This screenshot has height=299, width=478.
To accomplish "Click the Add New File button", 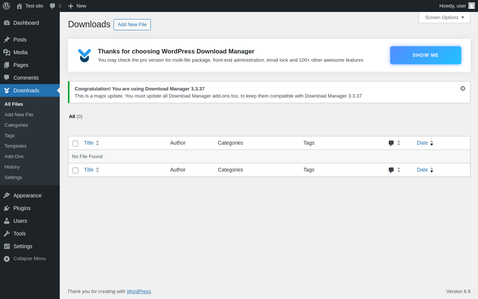I will (132, 25).
